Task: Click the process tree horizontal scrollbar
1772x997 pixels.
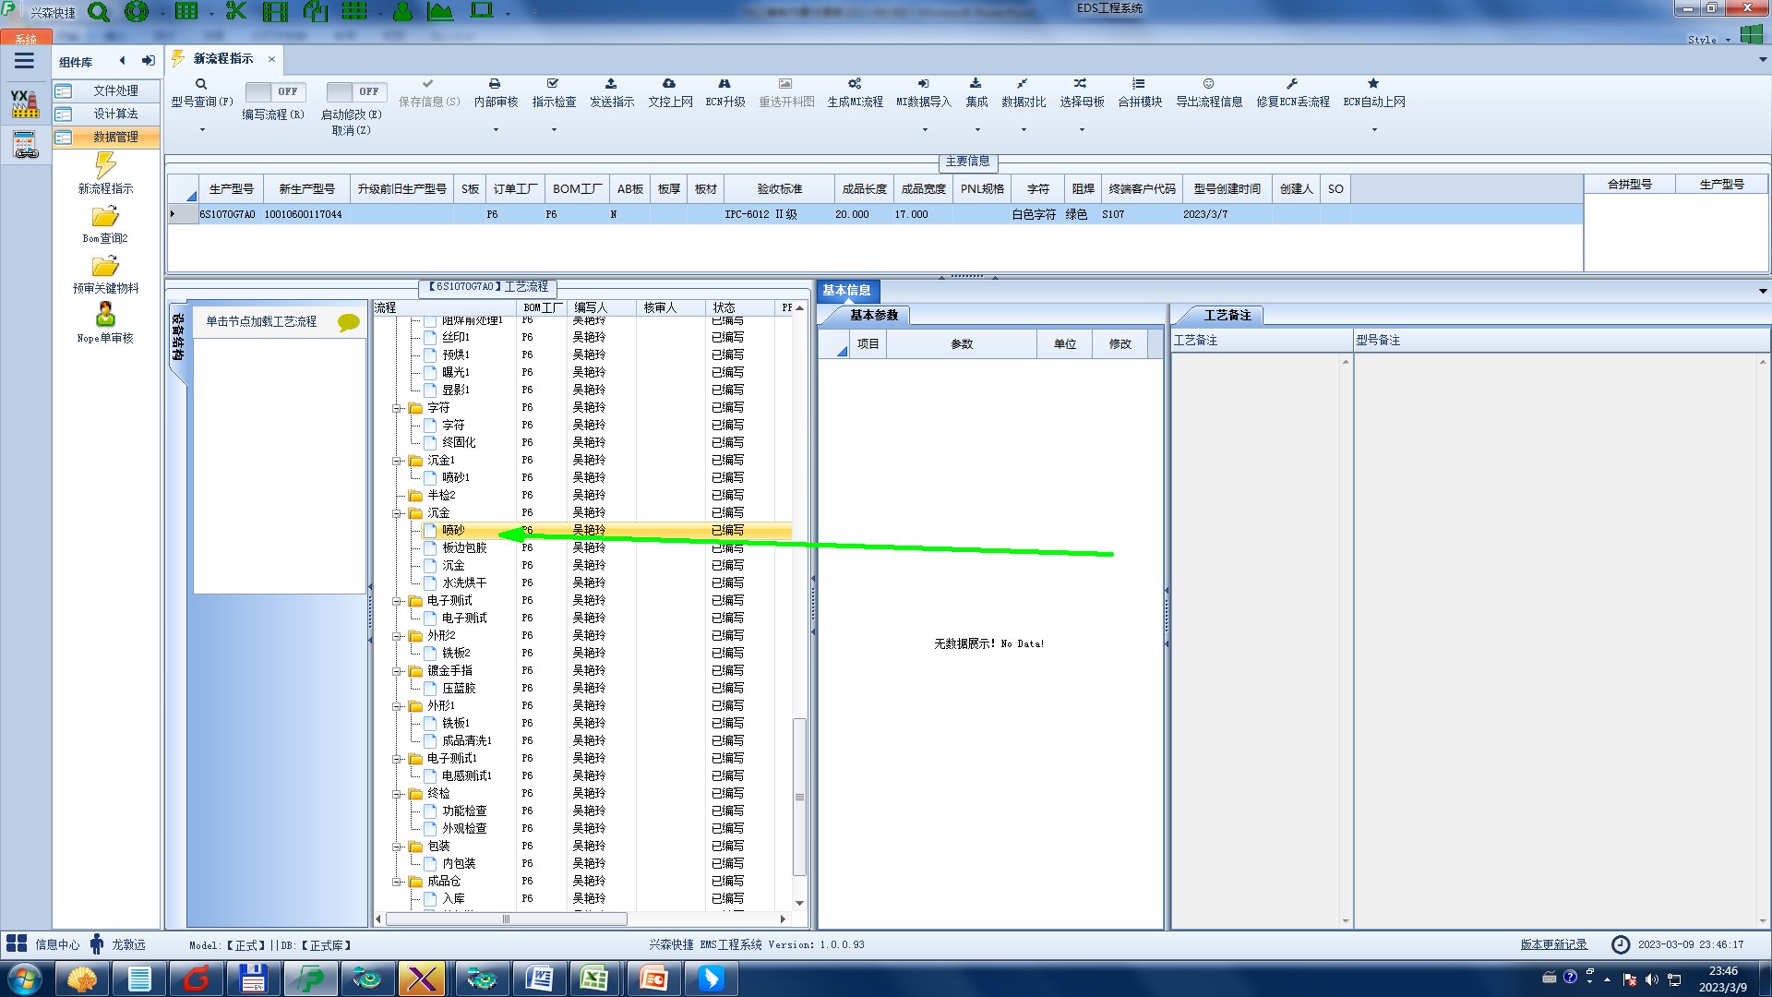Action: (x=506, y=919)
